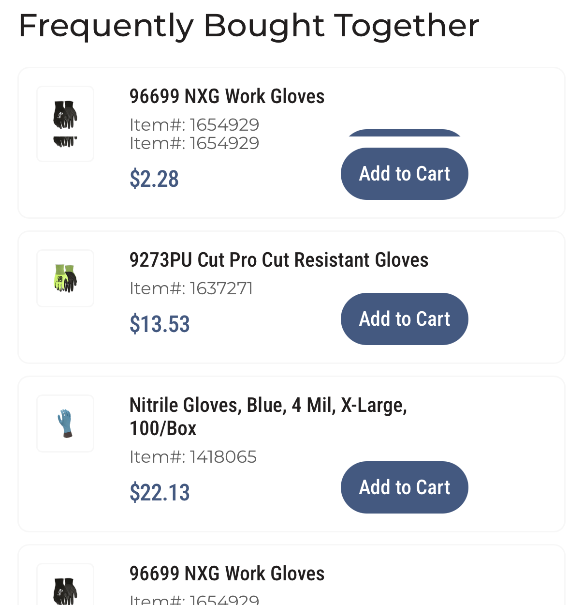Add the 9273PU Cut Pro gloves to cart
This screenshot has height=605, width=583.
(x=405, y=319)
